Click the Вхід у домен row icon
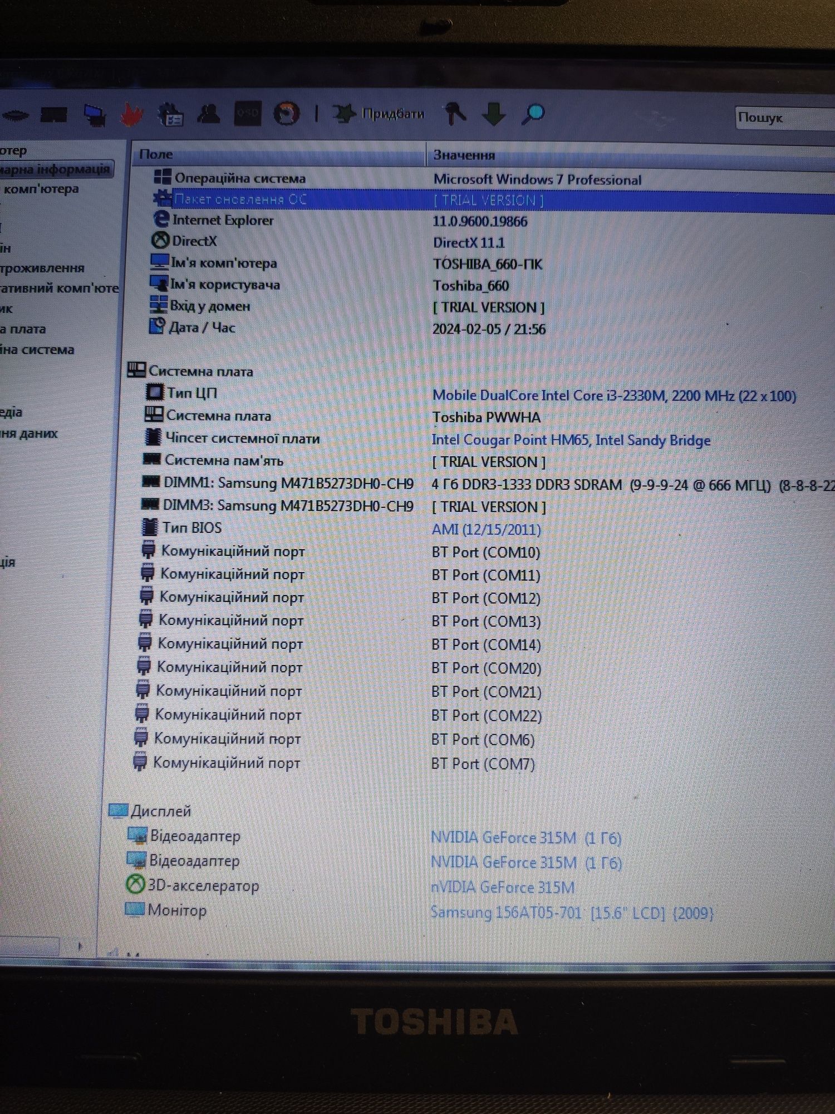This screenshot has height=1114, width=835. pos(159,305)
